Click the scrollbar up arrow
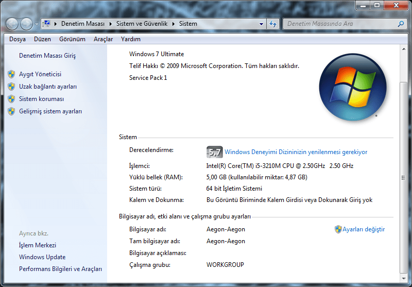The image size is (412, 287). (404, 49)
